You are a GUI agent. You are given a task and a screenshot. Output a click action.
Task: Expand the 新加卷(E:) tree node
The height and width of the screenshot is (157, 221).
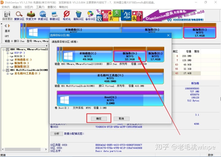tap(8, 67)
